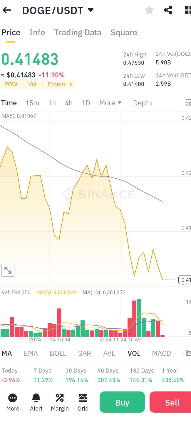The height and width of the screenshot is (425, 191).
Task: Toggle the VOL indicator
Action: point(134,353)
